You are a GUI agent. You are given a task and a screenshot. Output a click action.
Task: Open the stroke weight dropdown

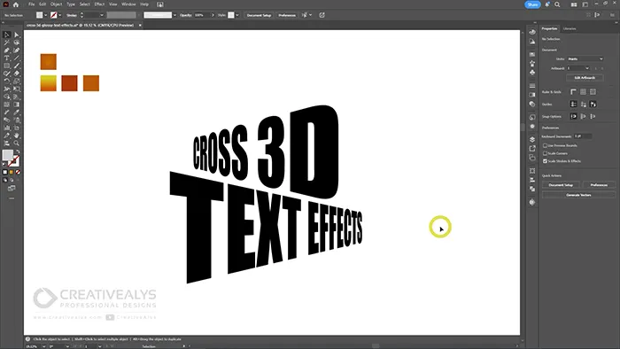tap(102, 15)
